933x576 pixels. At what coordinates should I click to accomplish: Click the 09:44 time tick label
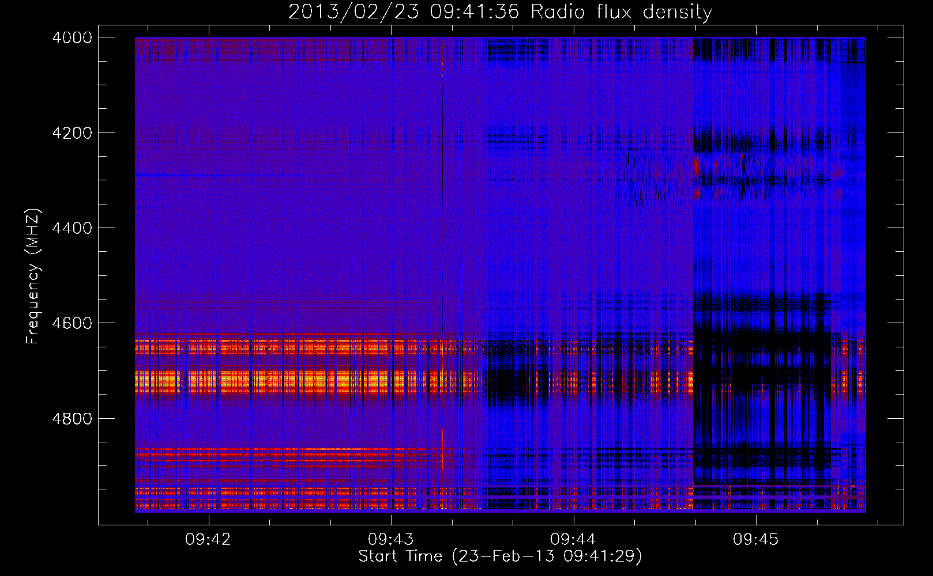573,540
